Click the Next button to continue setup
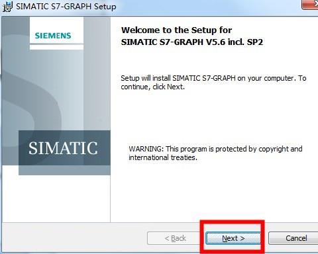Viewport: 318px width, 254px height. point(233,238)
